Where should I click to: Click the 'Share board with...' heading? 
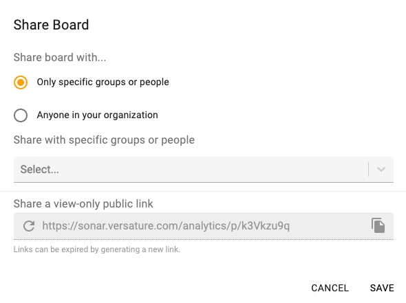[x=60, y=58]
